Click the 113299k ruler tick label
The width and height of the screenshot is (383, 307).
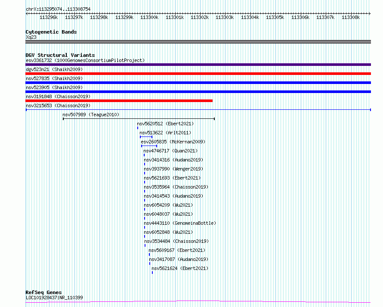tap(124, 17)
